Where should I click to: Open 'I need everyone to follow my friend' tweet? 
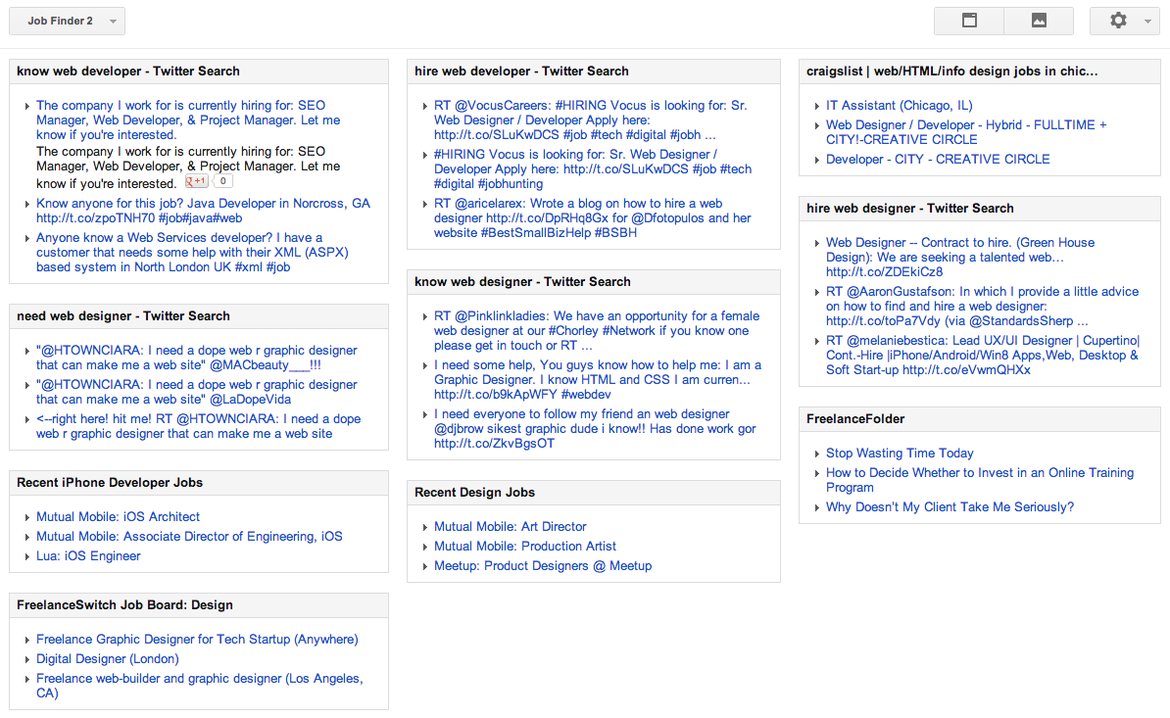tap(595, 428)
